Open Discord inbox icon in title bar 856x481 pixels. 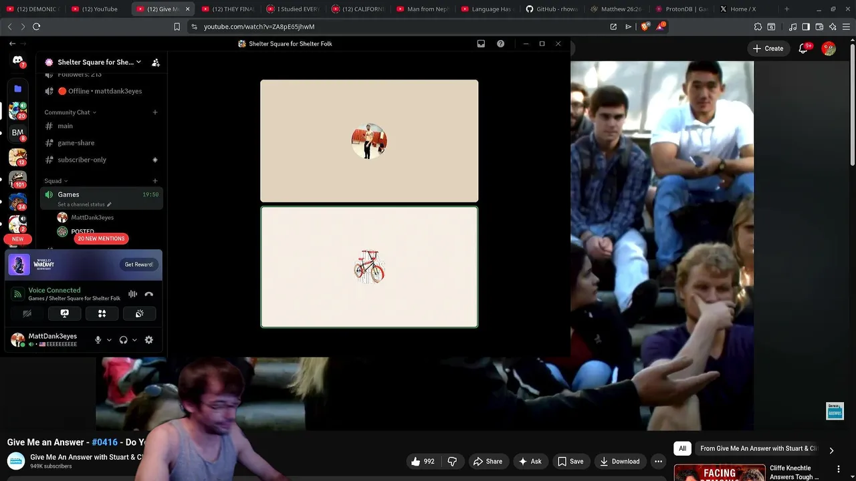(481, 43)
